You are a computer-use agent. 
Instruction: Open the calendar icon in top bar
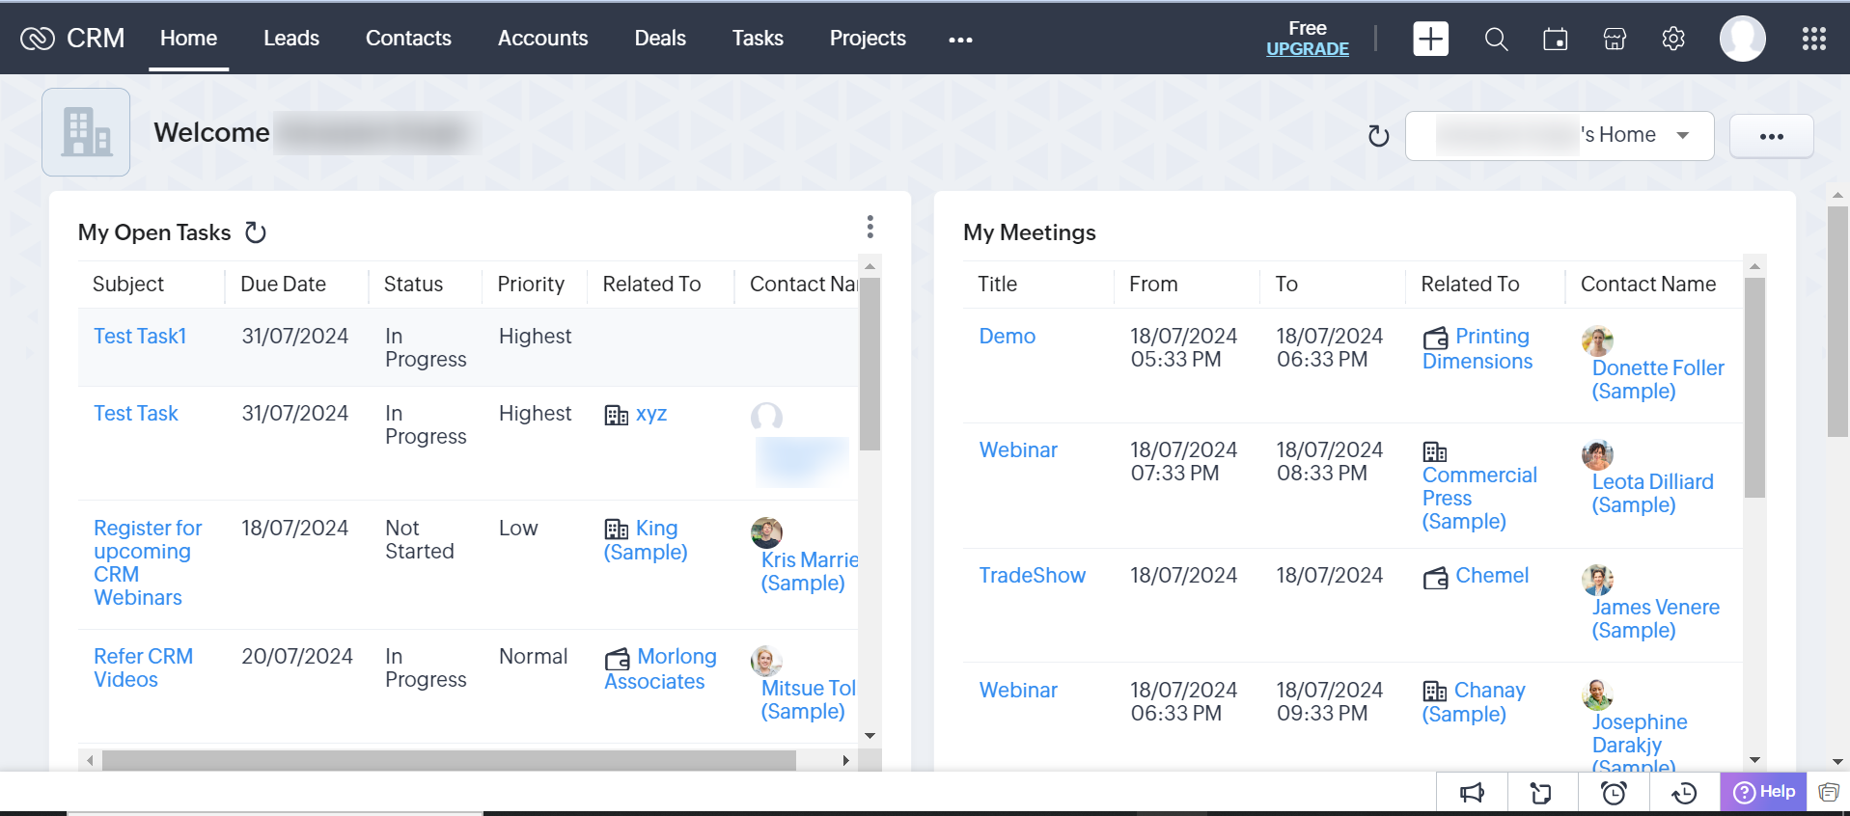tap(1555, 39)
